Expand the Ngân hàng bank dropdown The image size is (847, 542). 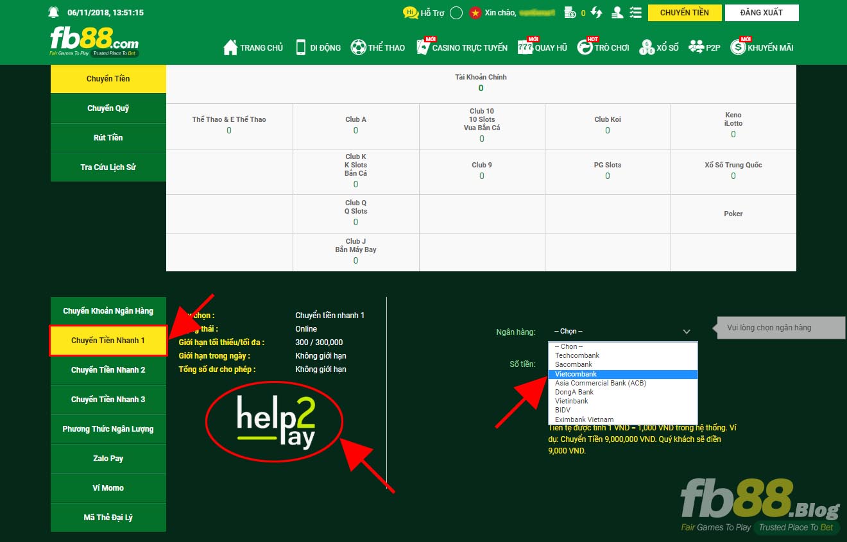621,332
